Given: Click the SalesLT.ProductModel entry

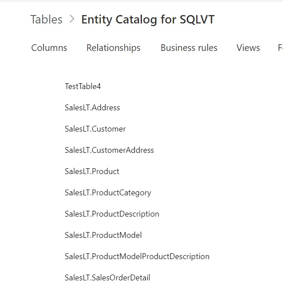Looking at the screenshot, I should [x=103, y=235].
